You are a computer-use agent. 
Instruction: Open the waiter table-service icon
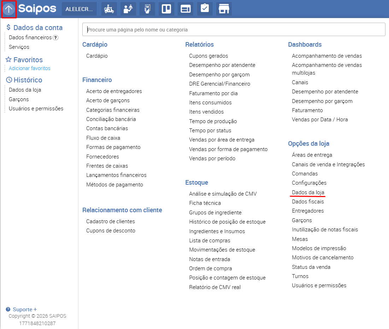pyautogui.click(x=128, y=9)
